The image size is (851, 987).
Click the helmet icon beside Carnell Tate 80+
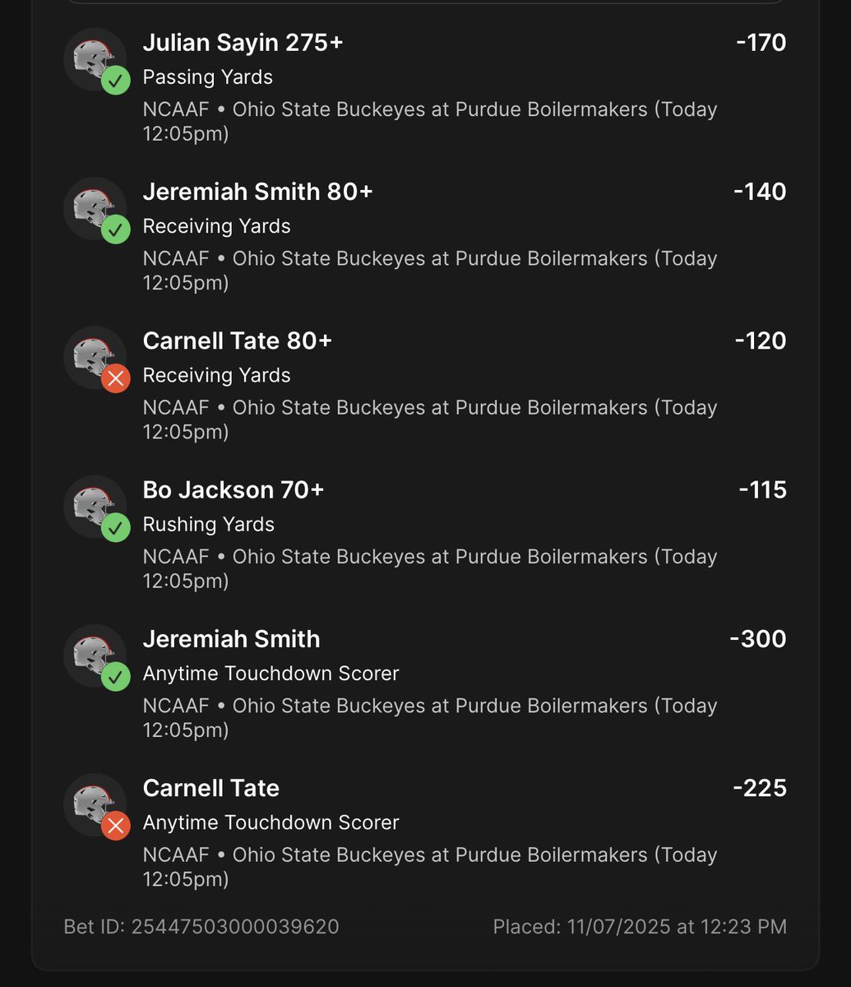tap(95, 357)
